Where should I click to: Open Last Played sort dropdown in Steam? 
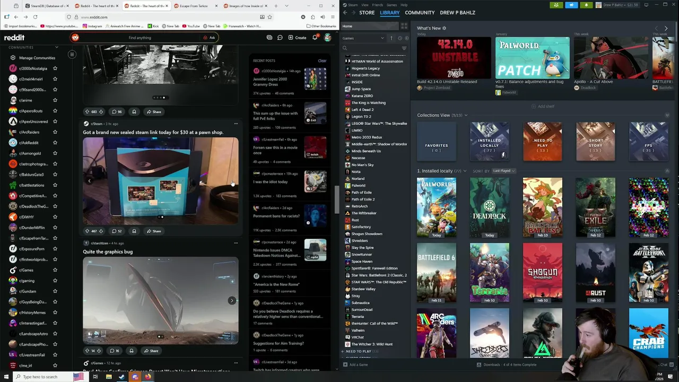[x=504, y=171]
